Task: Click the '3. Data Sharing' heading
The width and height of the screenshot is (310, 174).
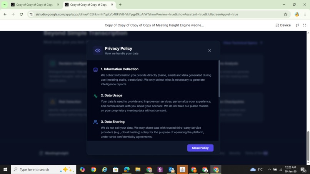Action: coord(113,122)
